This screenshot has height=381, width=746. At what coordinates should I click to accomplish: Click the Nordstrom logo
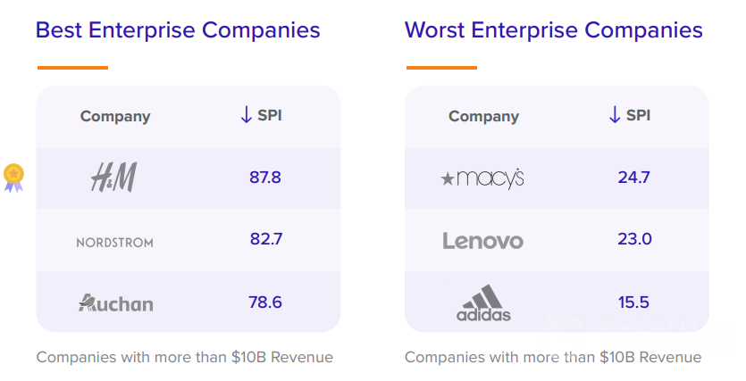point(114,243)
